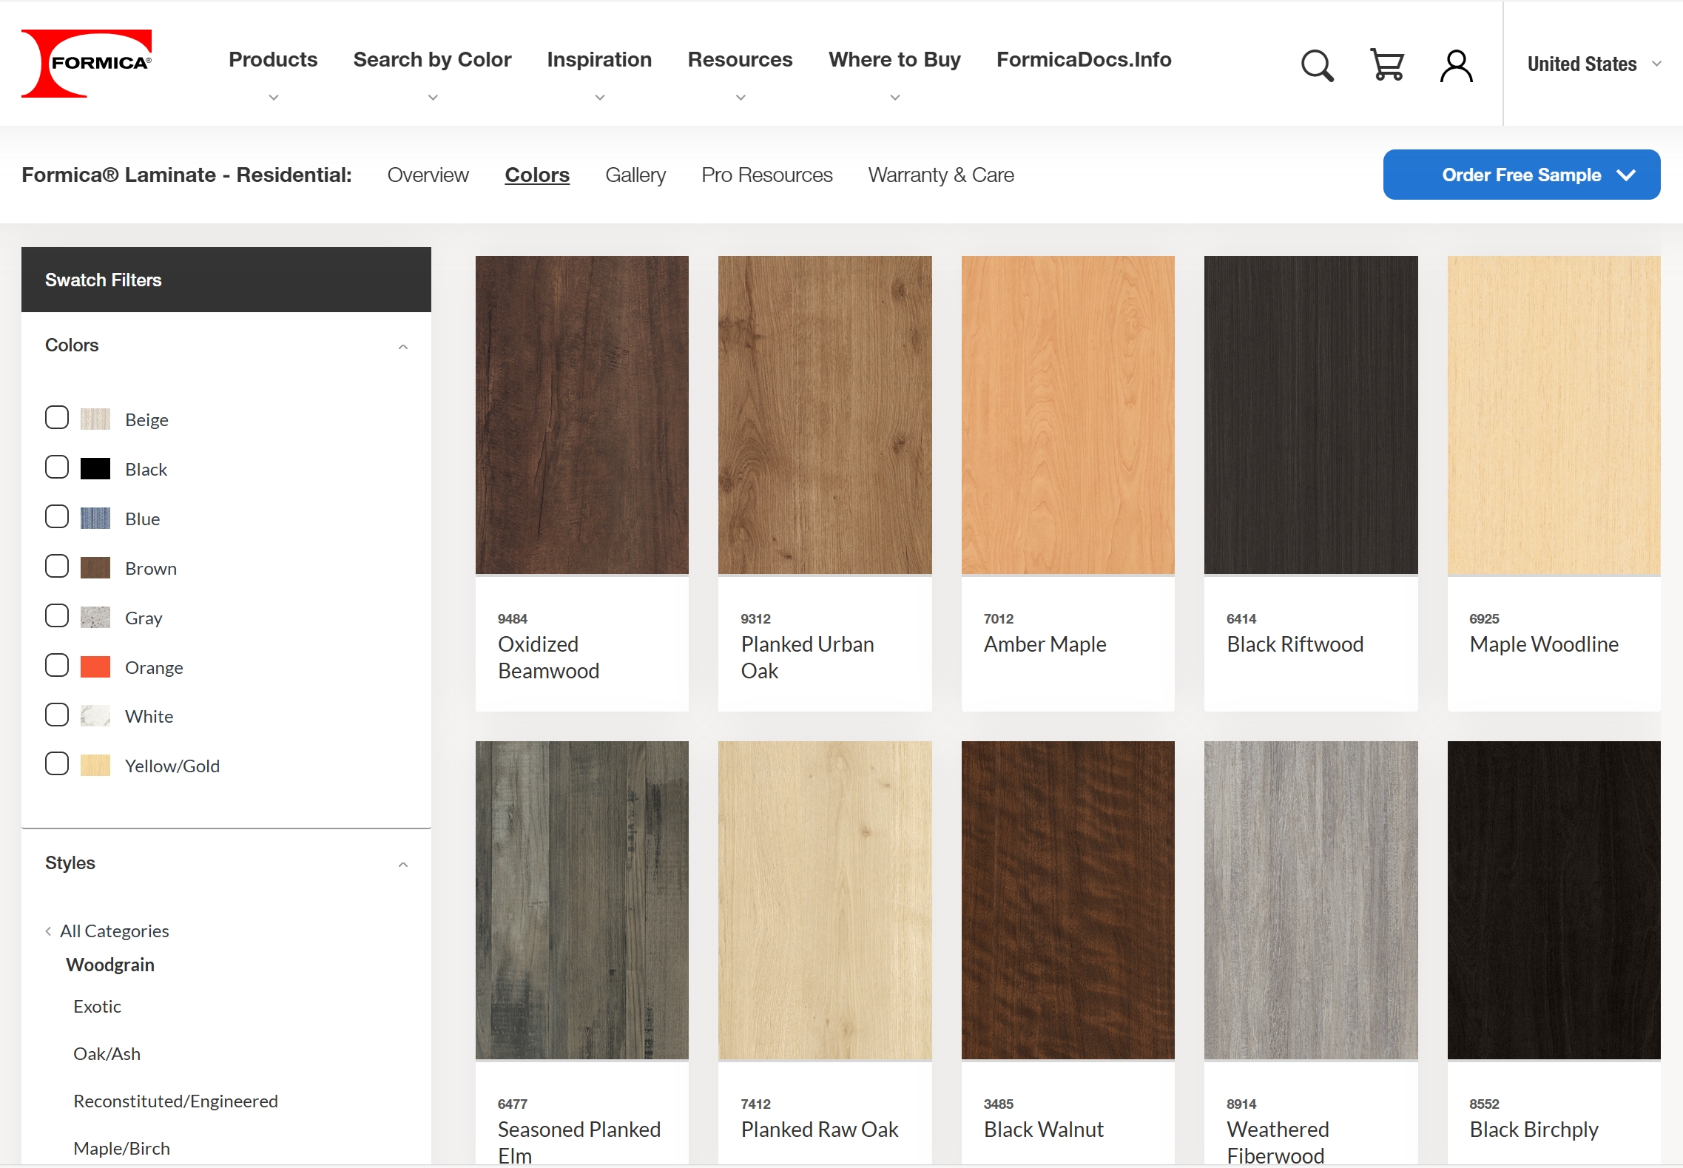This screenshot has width=1683, height=1168.
Task: Click the Amber Maple product name
Action: tap(1045, 644)
